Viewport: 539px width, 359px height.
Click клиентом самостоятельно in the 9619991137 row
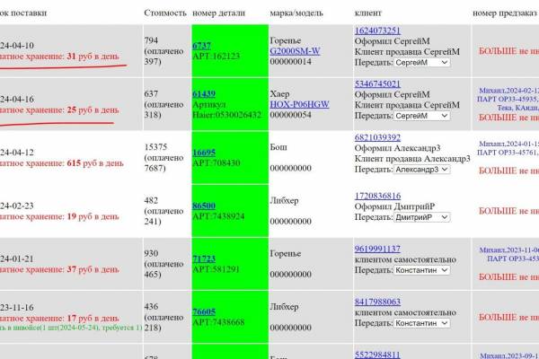click(x=405, y=259)
